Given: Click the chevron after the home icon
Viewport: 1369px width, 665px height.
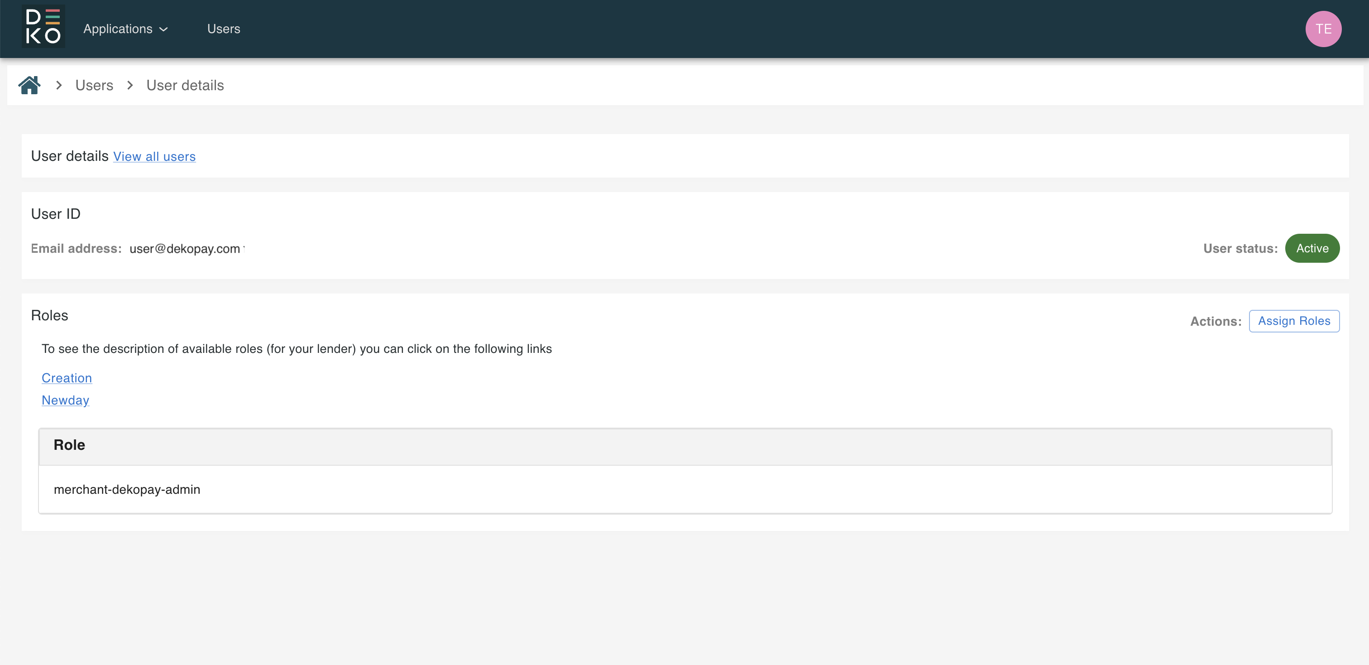Looking at the screenshot, I should click(x=59, y=85).
